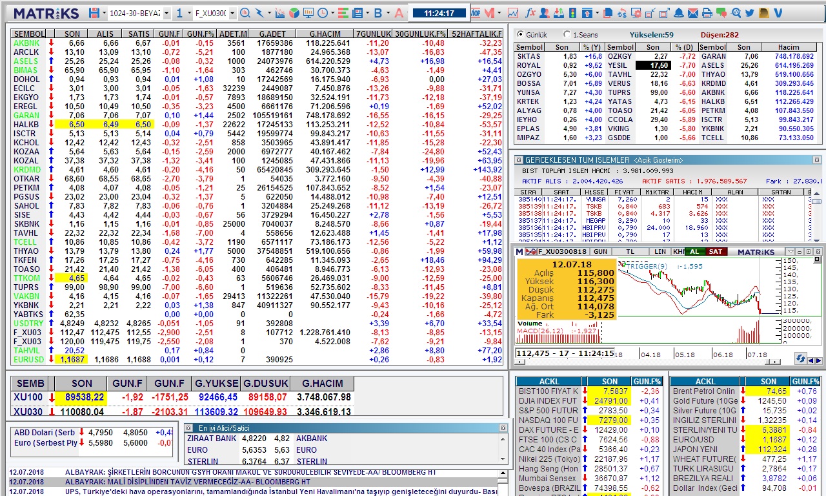The height and width of the screenshot is (496, 826).
Task: Click the next arrow in chart window
Action: click(x=818, y=360)
